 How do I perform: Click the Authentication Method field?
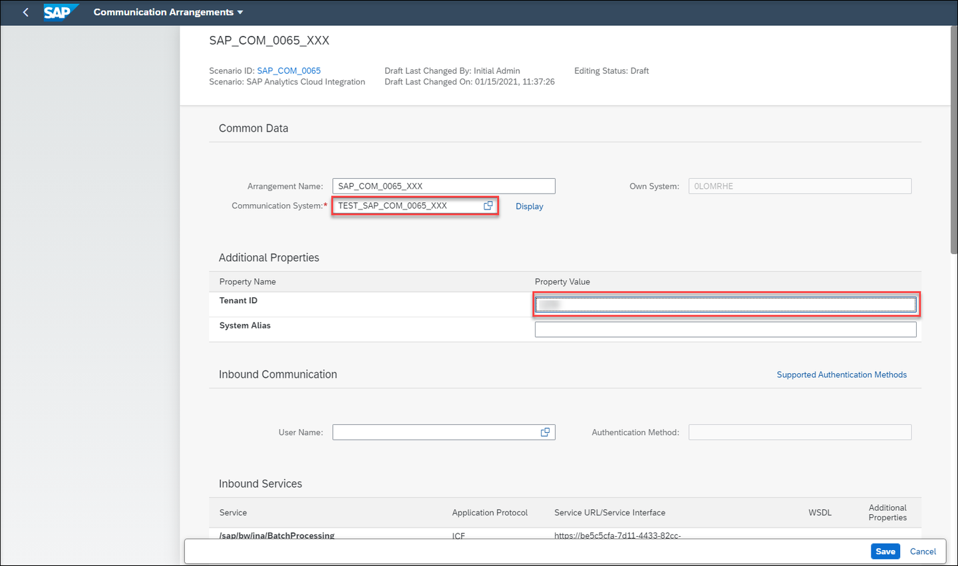pyautogui.click(x=800, y=432)
